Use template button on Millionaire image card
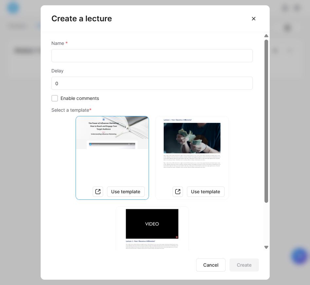 click(206, 192)
